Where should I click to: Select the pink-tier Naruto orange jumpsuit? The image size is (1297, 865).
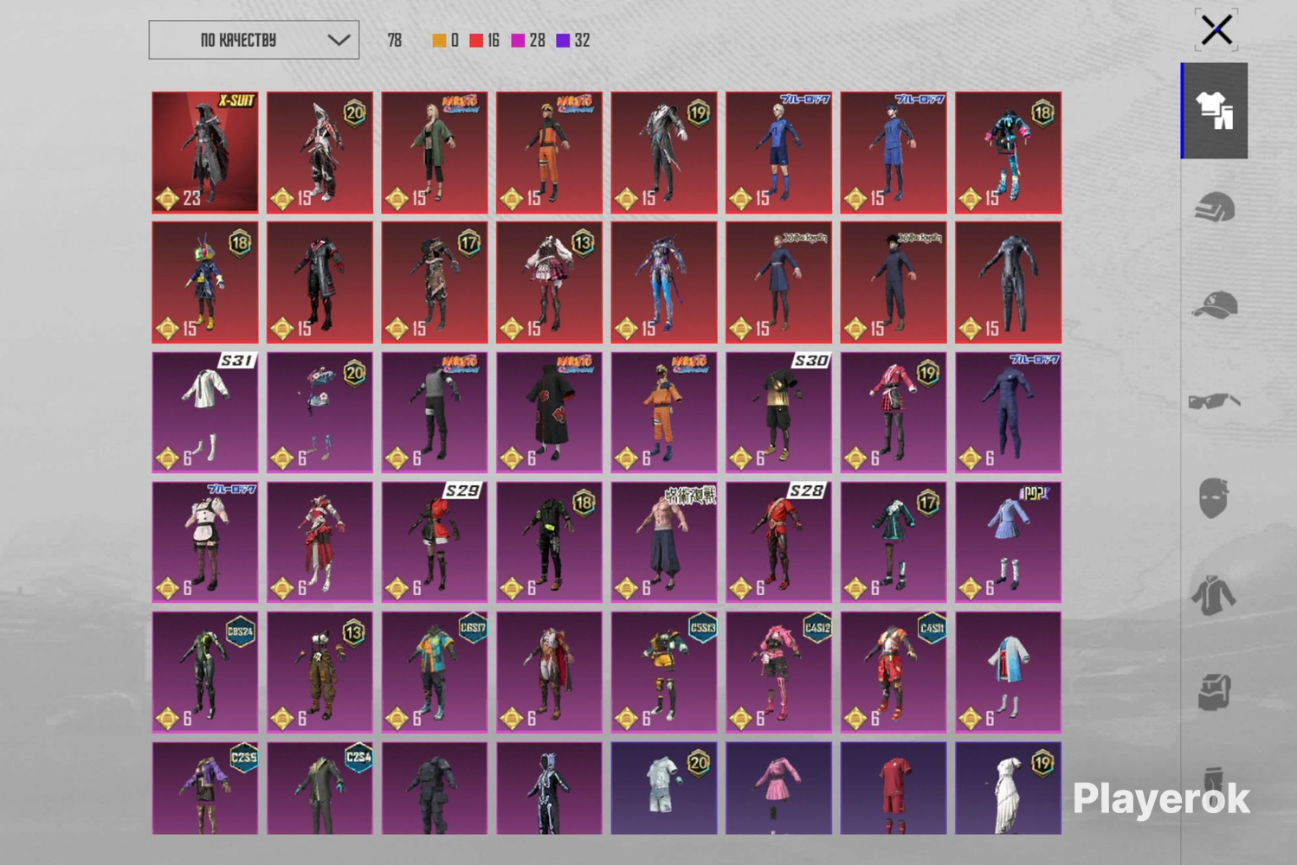point(664,412)
